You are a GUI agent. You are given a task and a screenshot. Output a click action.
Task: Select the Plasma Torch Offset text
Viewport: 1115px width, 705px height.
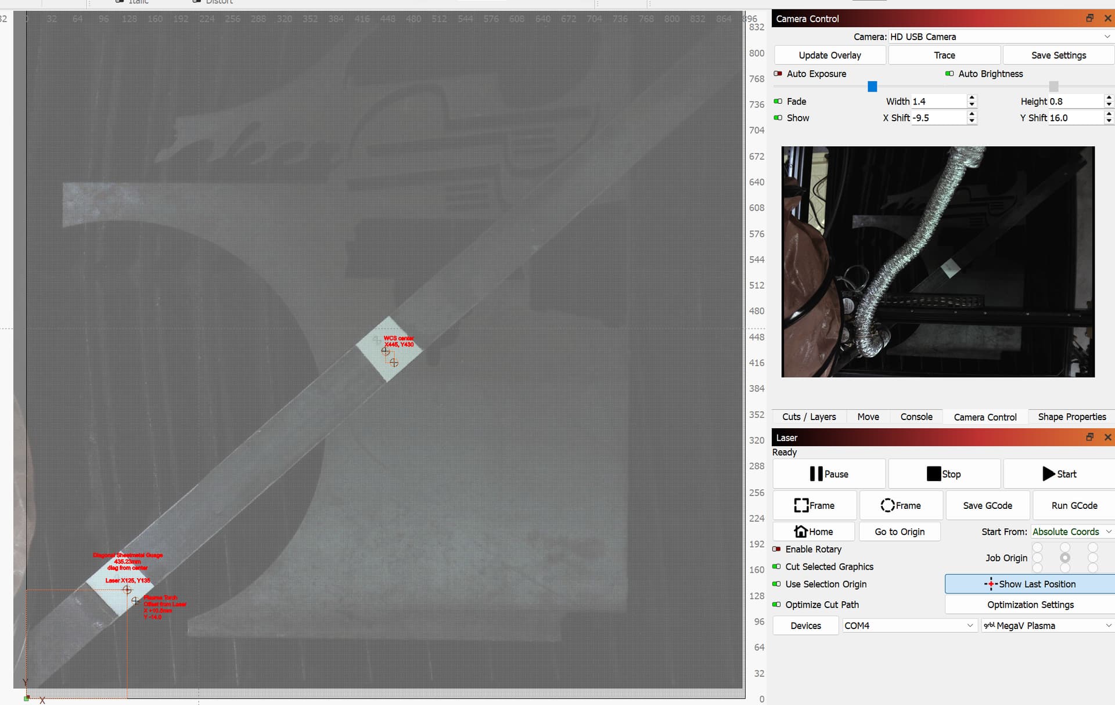165,607
